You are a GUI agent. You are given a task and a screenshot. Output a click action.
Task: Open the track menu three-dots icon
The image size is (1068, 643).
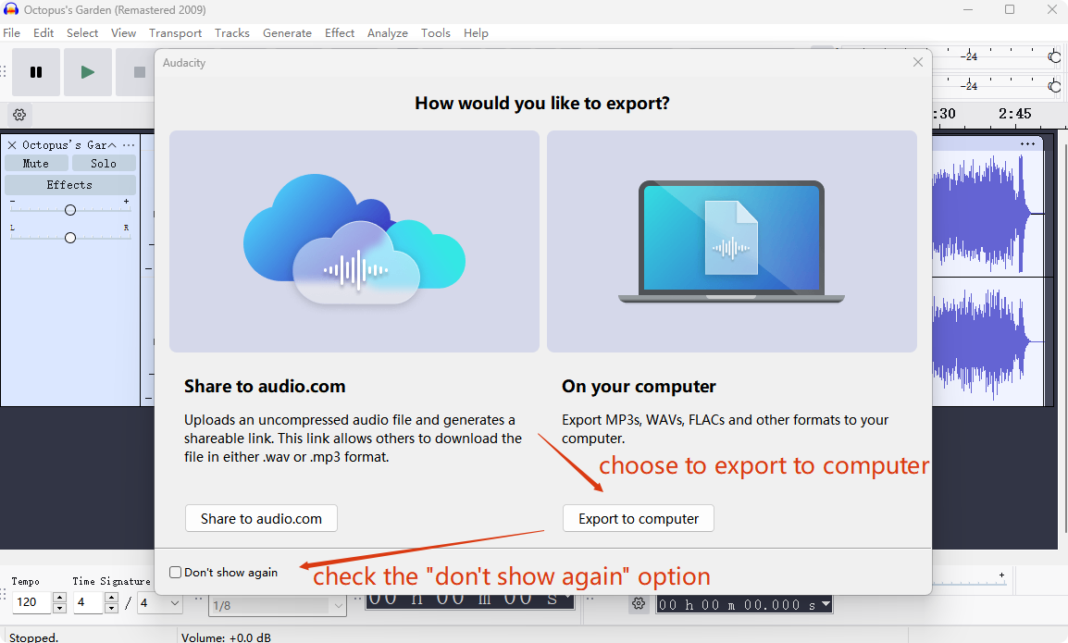coord(129,145)
